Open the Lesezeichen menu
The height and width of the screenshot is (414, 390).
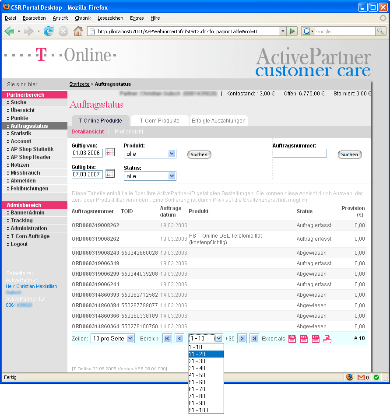(110, 18)
